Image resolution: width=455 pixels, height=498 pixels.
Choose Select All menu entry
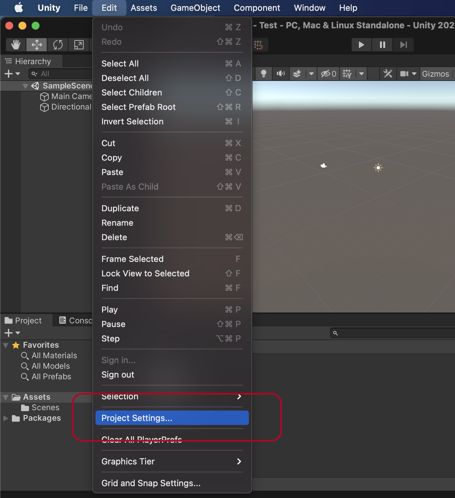tap(172, 63)
